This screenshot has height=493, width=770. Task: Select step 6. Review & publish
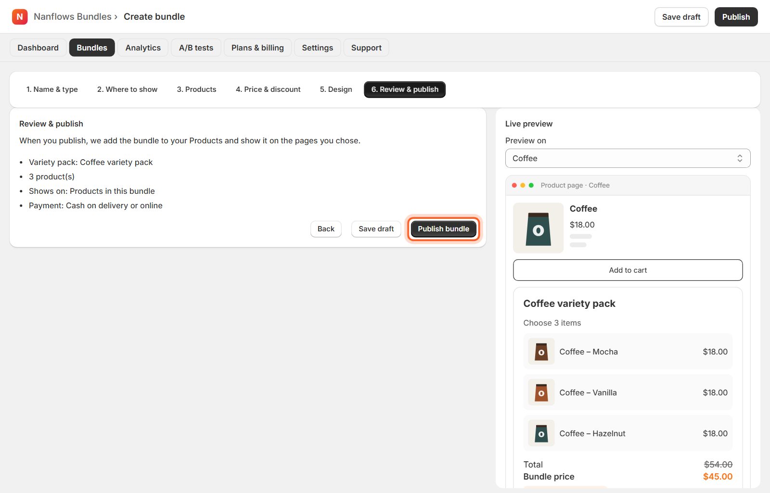click(x=405, y=89)
